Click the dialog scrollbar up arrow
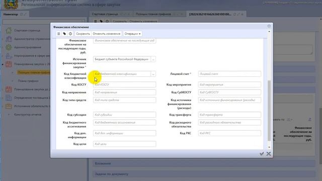 [269, 32]
